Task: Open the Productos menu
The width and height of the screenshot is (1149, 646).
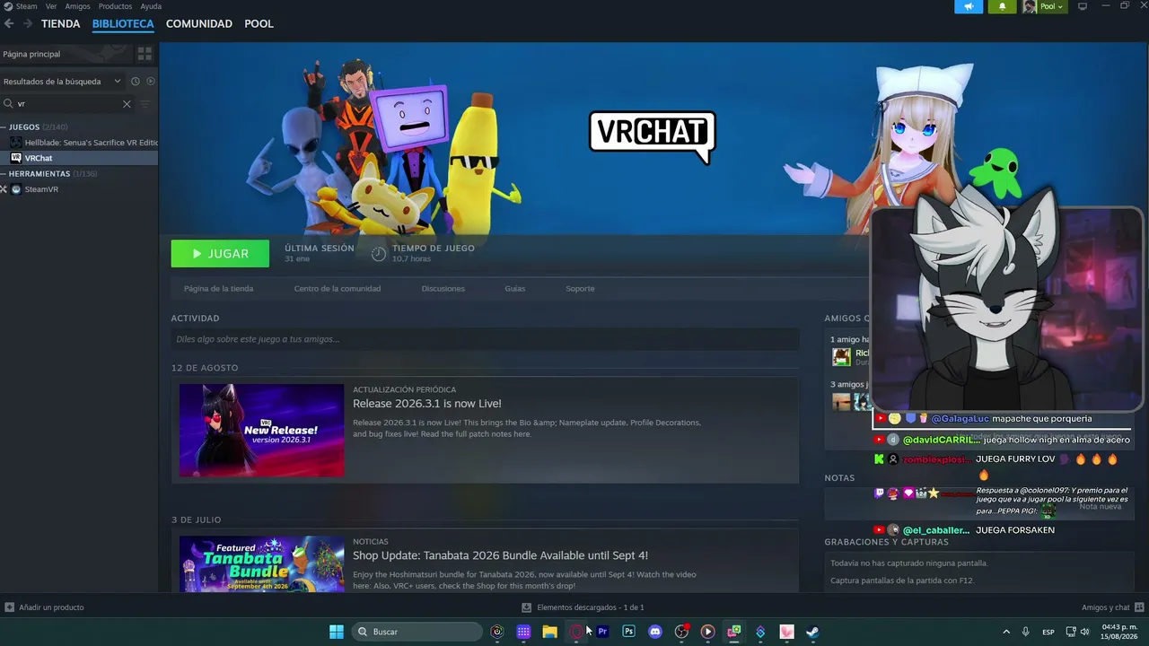Action: 115,6
